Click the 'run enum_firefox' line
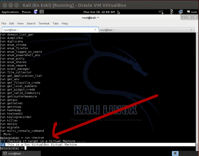 tap(14, 48)
